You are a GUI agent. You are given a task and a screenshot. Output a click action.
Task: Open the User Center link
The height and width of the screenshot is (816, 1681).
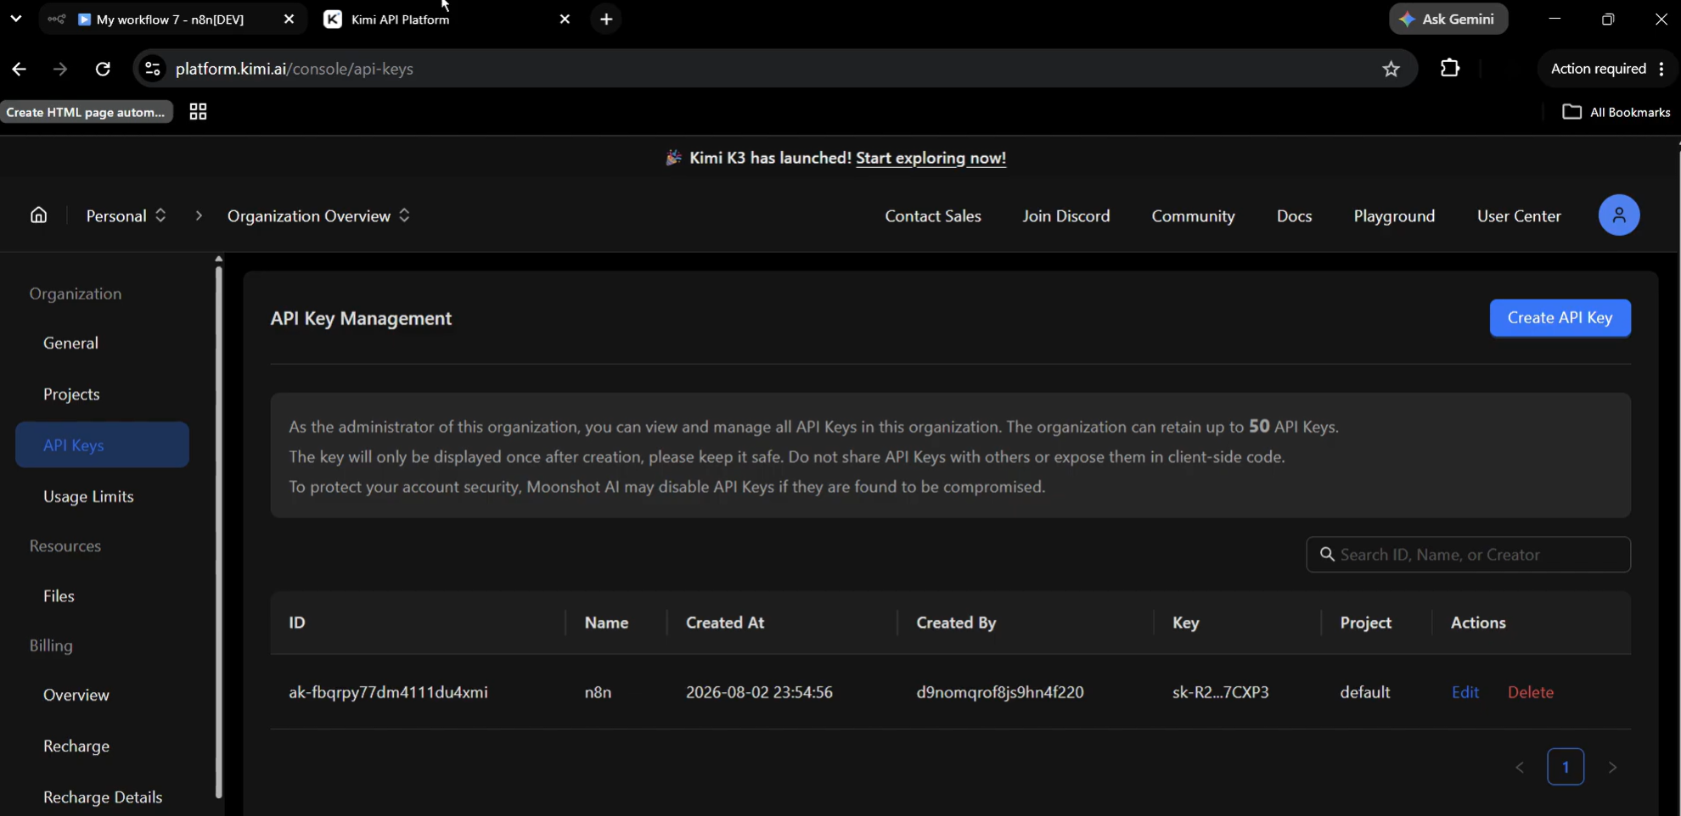point(1519,215)
